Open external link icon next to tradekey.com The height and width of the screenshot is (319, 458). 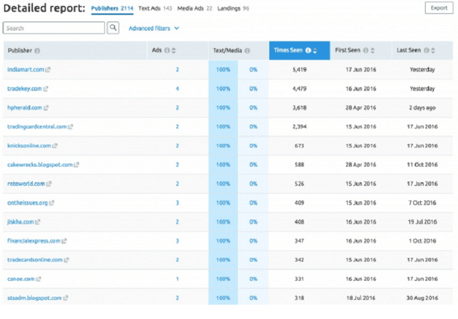pyautogui.click(x=46, y=89)
